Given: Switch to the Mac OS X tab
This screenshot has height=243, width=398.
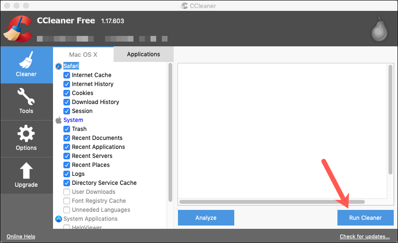Looking at the screenshot, I should 83,54.
